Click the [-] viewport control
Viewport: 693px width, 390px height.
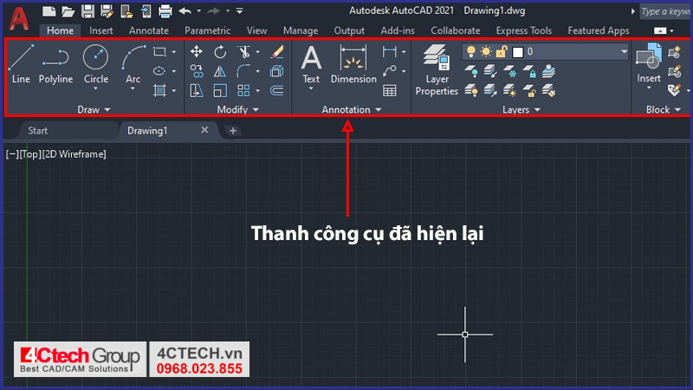click(12, 154)
